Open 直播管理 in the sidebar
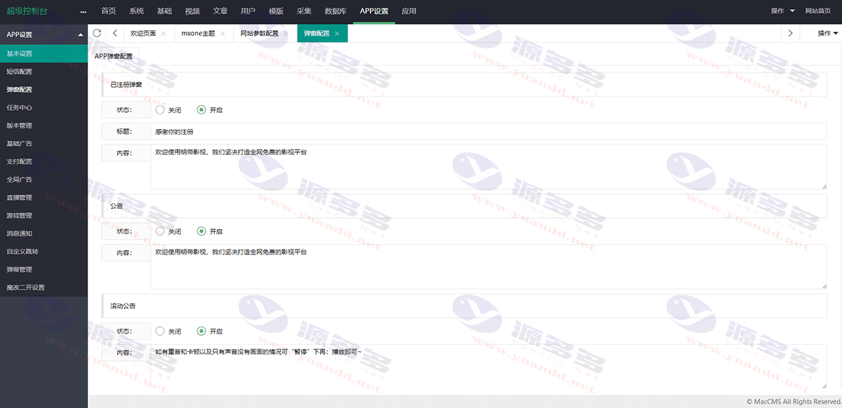Screen dimensions: 842x408 click(44, 198)
